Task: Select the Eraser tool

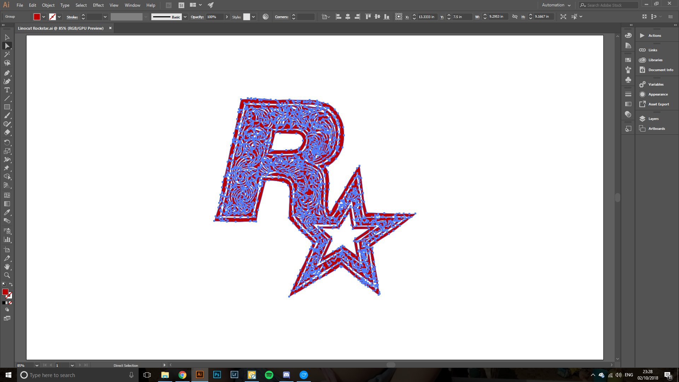Action: [x=7, y=133]
